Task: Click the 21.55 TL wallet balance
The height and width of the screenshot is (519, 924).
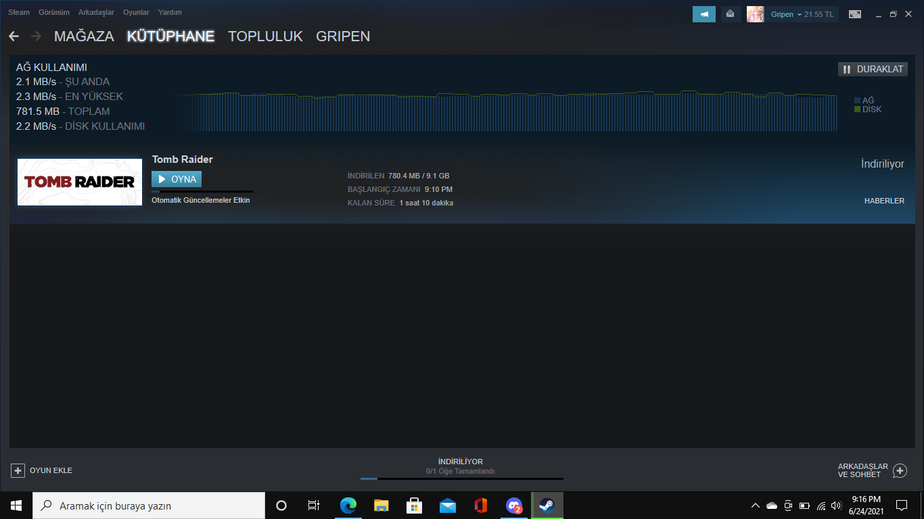Action: (x=818, y=14)
